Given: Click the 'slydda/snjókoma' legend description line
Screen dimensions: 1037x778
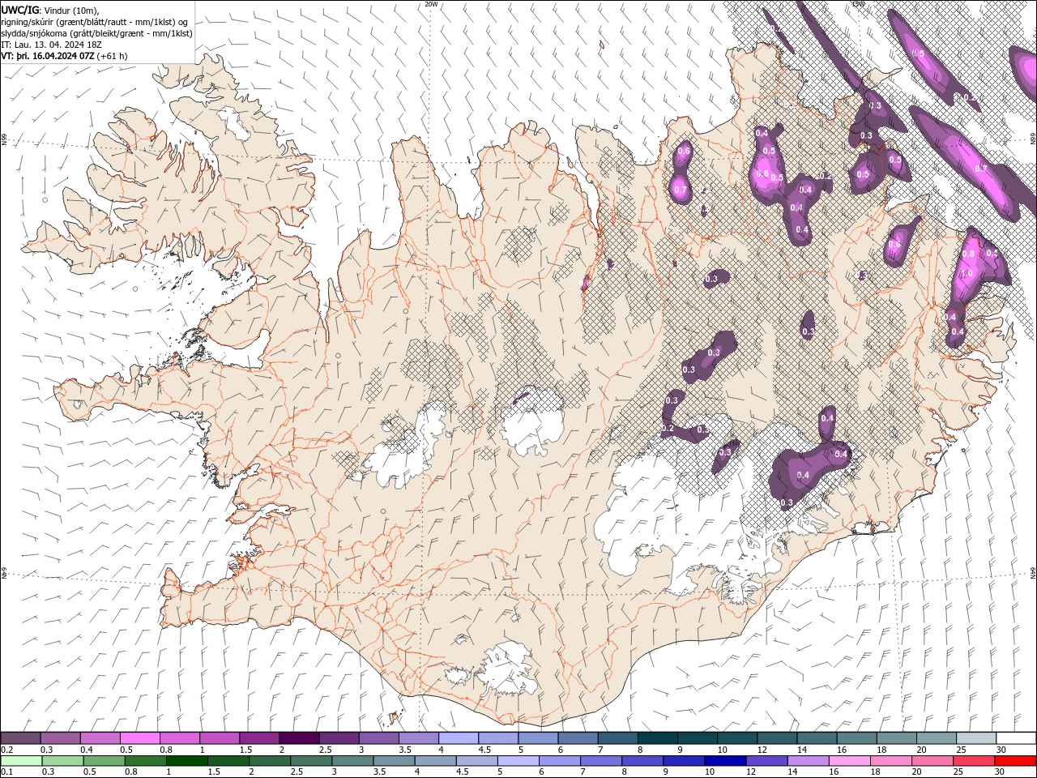Looking at the screenshot, I should coord(96,33).
